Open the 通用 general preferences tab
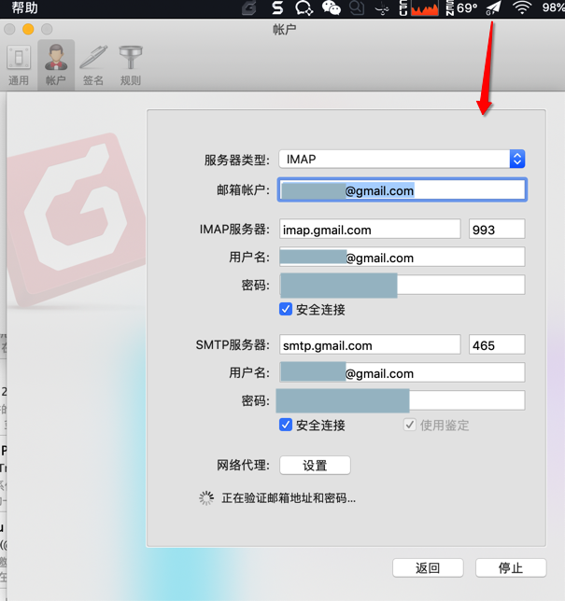Screen dimensions: 565x601 [x=19, y=65]
